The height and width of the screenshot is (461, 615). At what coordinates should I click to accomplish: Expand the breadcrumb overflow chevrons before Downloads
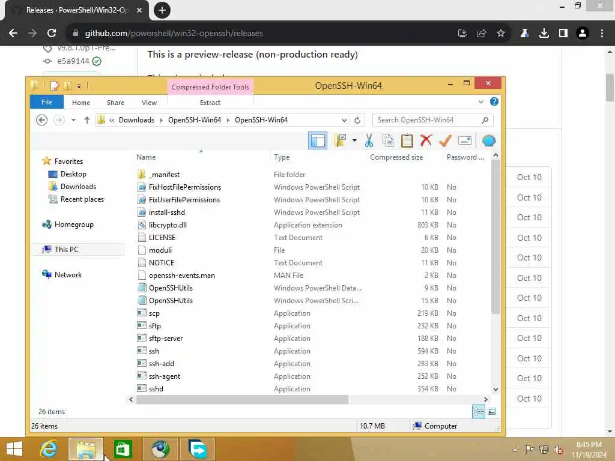pyautogui.click(x=112, y=120)
